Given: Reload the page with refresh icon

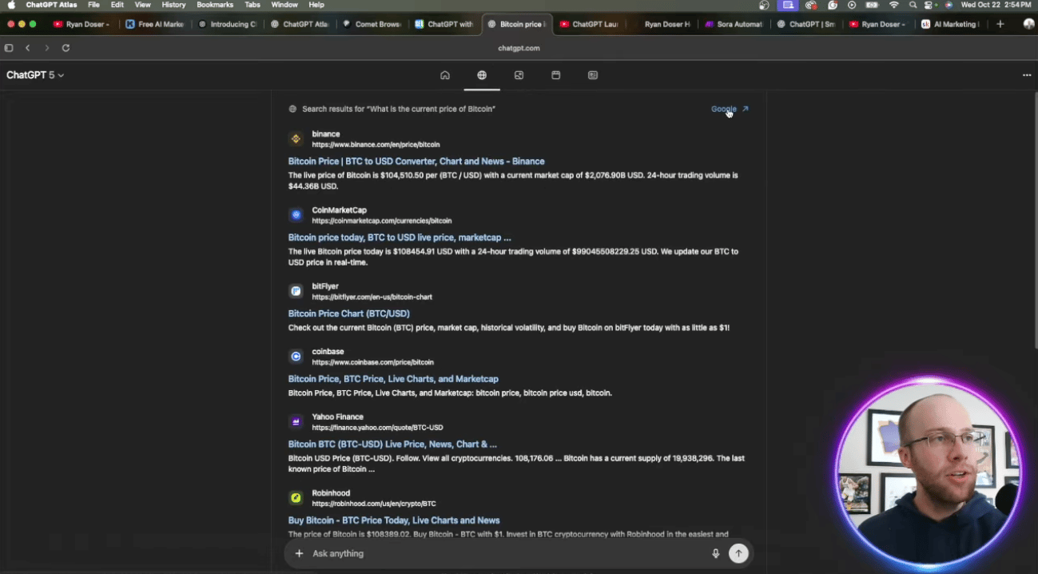Looking at the screenshot, I should point(66,48).
